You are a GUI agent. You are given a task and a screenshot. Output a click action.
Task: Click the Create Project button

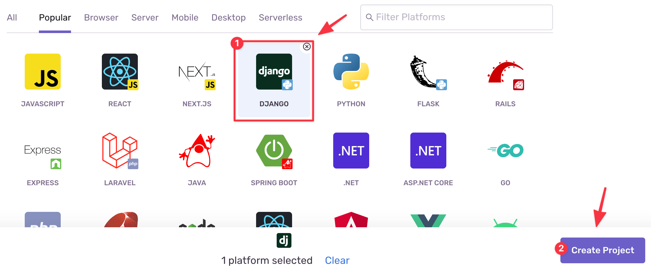coord(602,250)
